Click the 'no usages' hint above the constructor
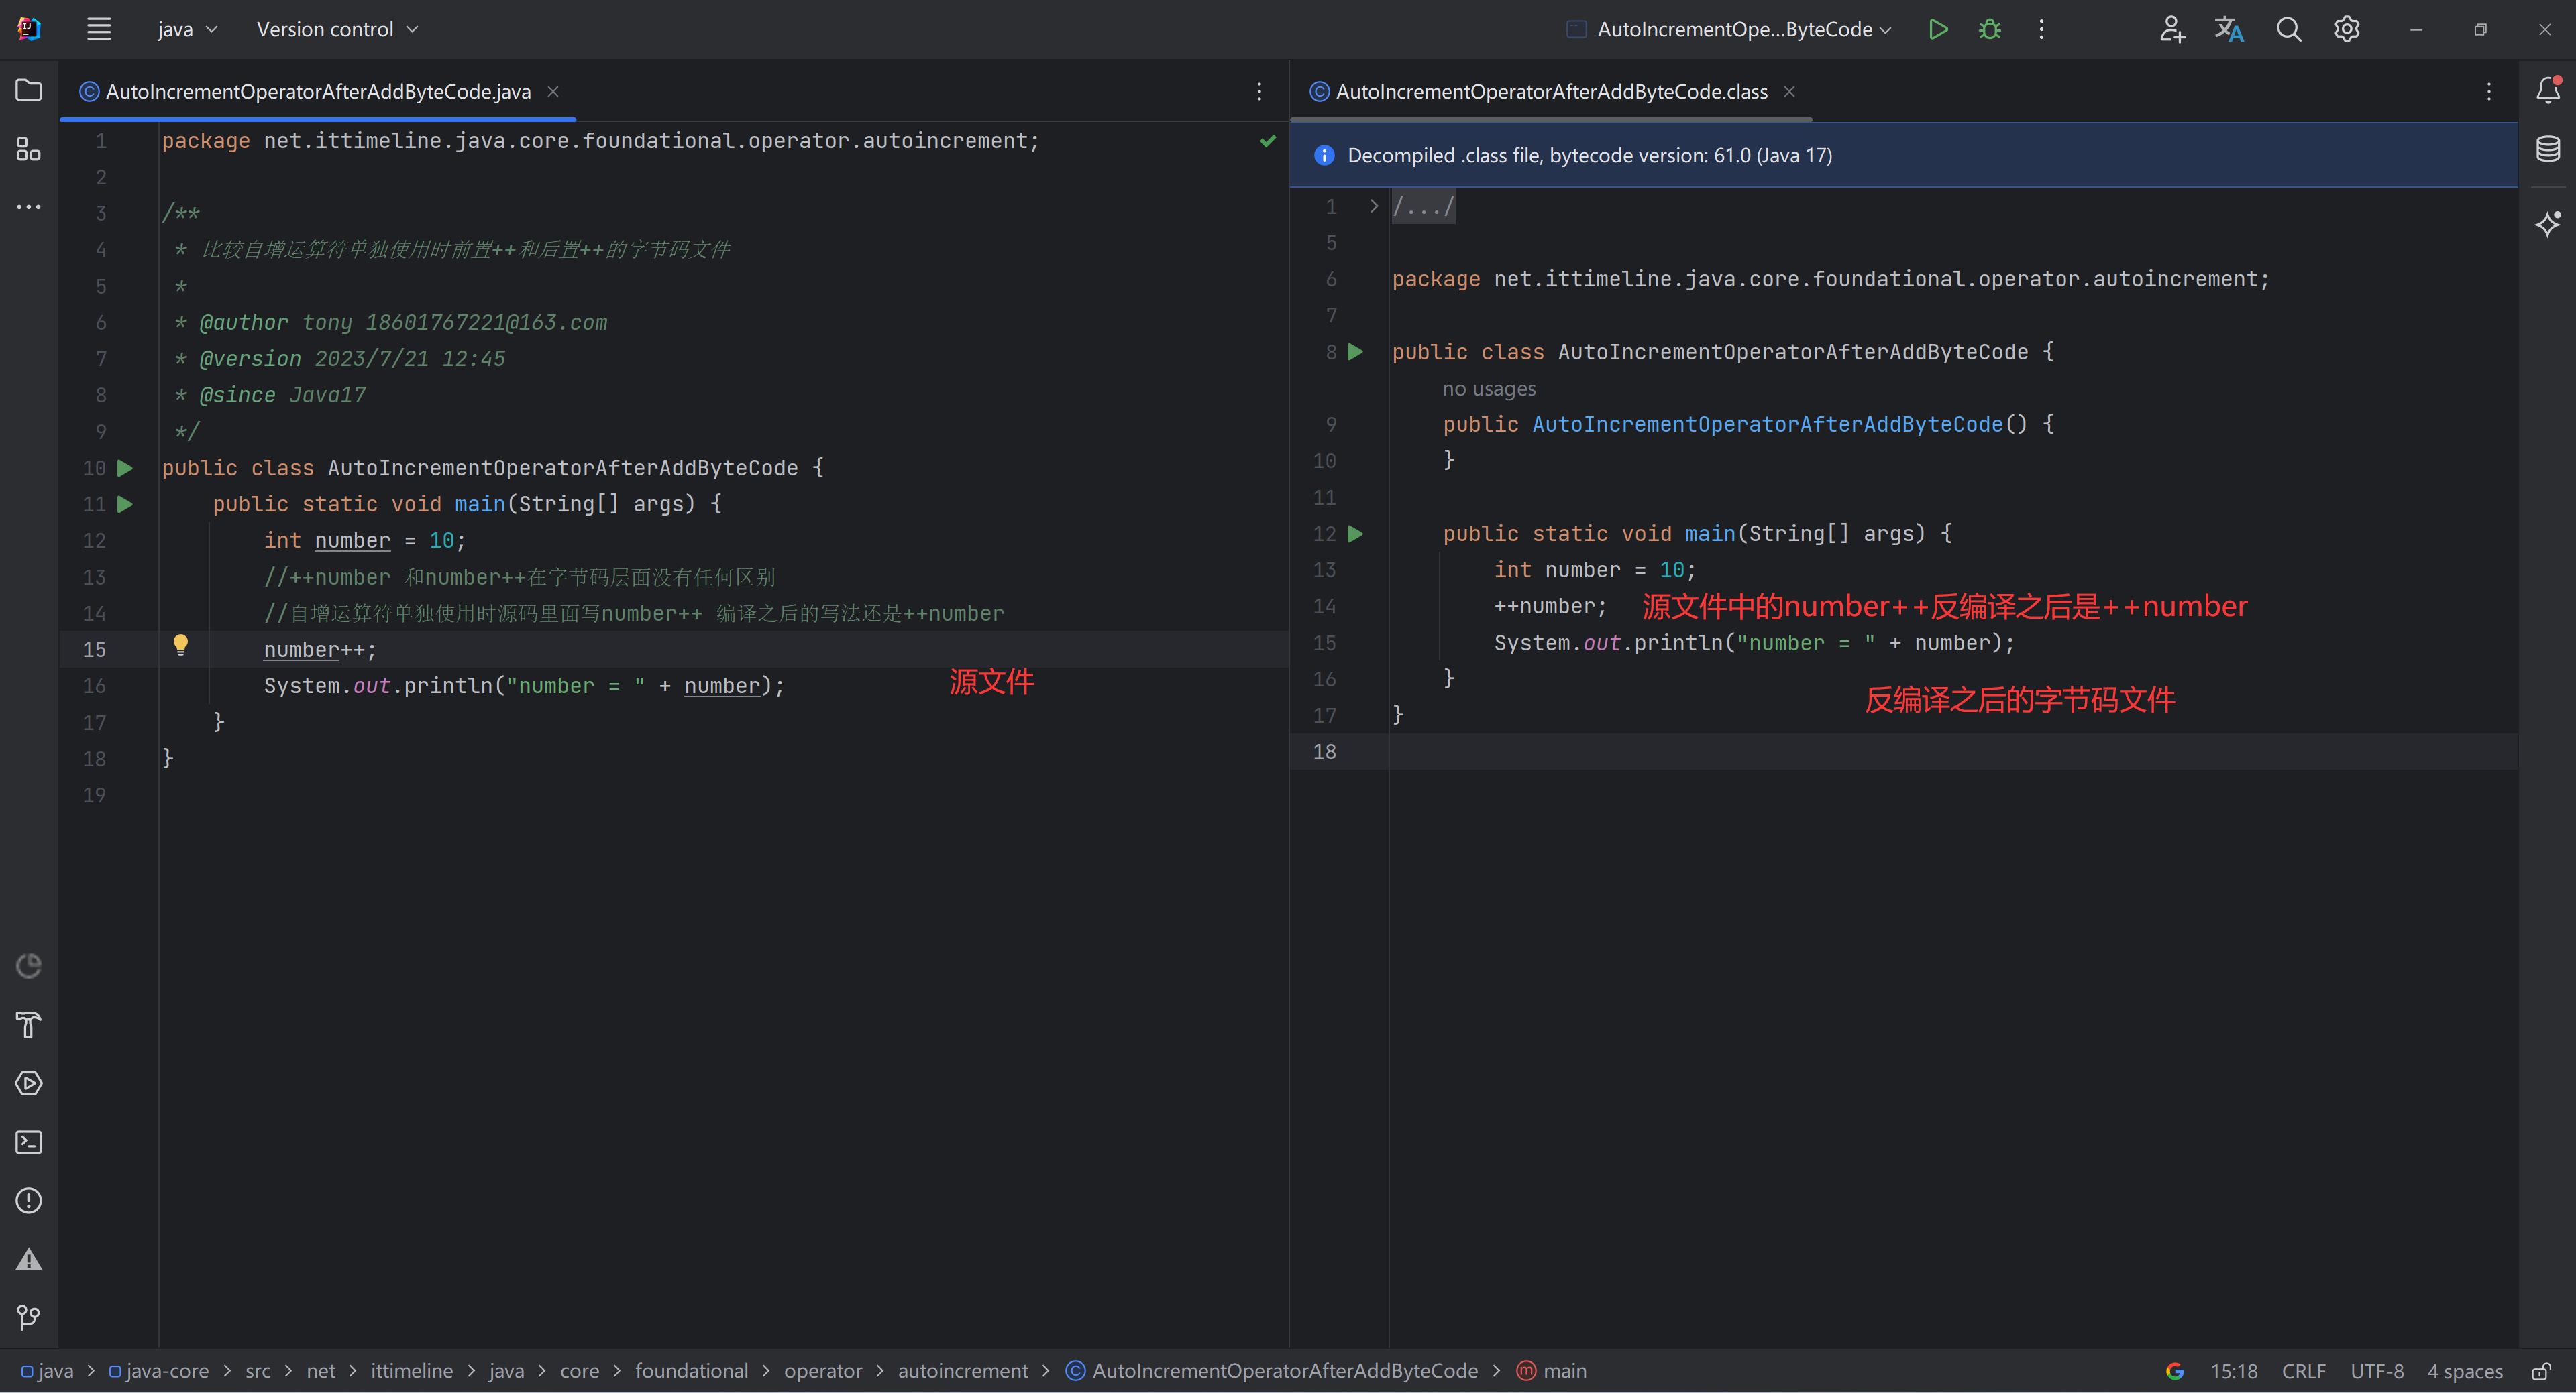 [1488, 389]
